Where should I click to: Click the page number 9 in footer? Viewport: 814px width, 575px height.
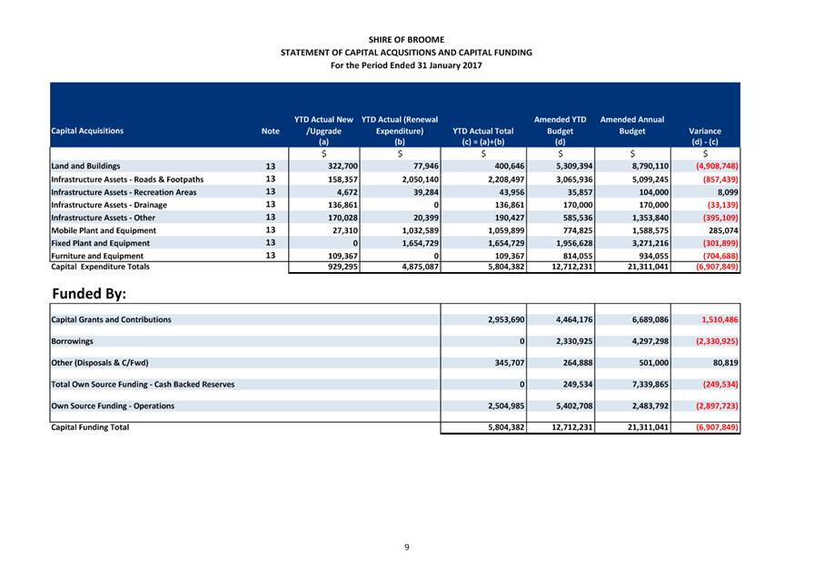click(x=407, y=547)
